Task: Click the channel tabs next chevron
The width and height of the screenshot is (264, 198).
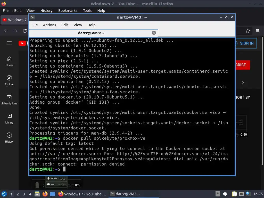Action: pyautogui.click(x=243, y=82)
